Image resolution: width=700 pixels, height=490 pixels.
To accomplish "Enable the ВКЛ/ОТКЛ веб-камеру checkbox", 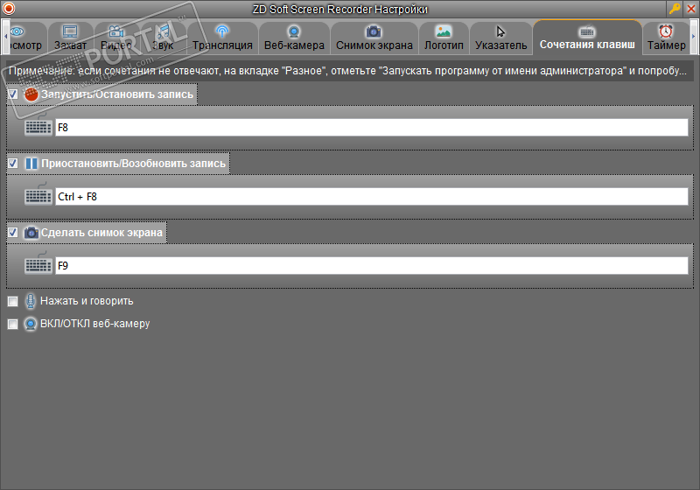I will (13, 324).
